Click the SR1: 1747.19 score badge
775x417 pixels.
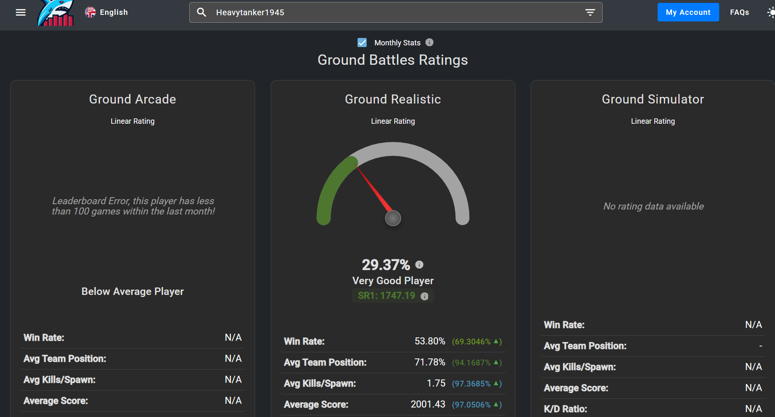click(x=386, y=296)
